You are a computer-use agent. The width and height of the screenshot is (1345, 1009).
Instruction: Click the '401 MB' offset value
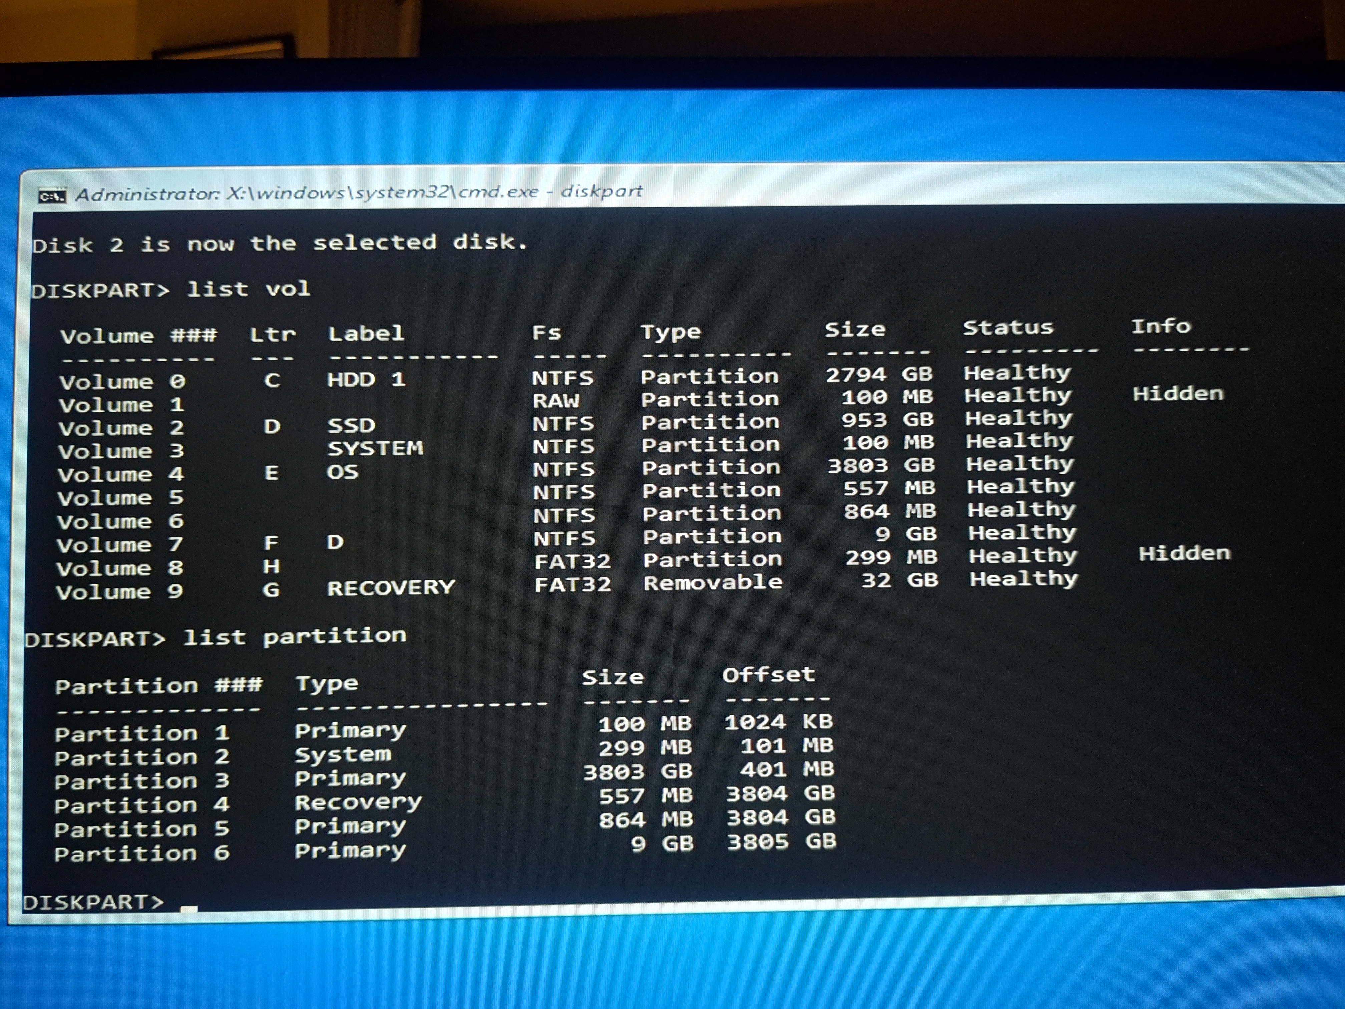coord(788,769)
